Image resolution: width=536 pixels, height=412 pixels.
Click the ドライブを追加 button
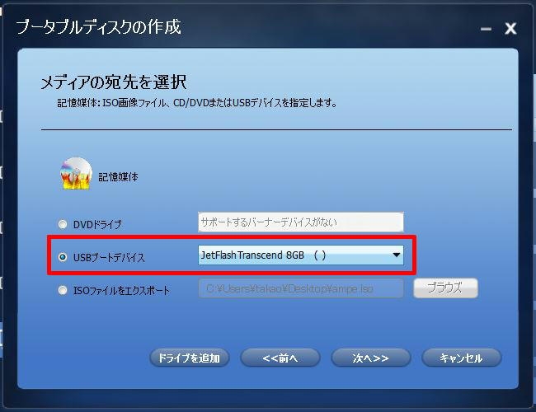point(190,358)
